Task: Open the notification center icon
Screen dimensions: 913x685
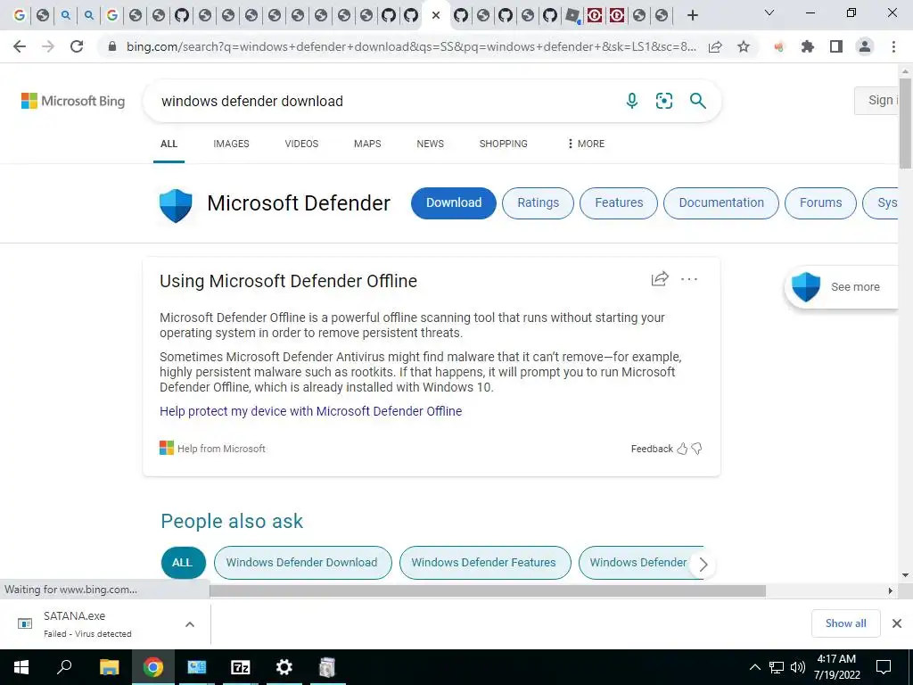Action: (884, 667)
